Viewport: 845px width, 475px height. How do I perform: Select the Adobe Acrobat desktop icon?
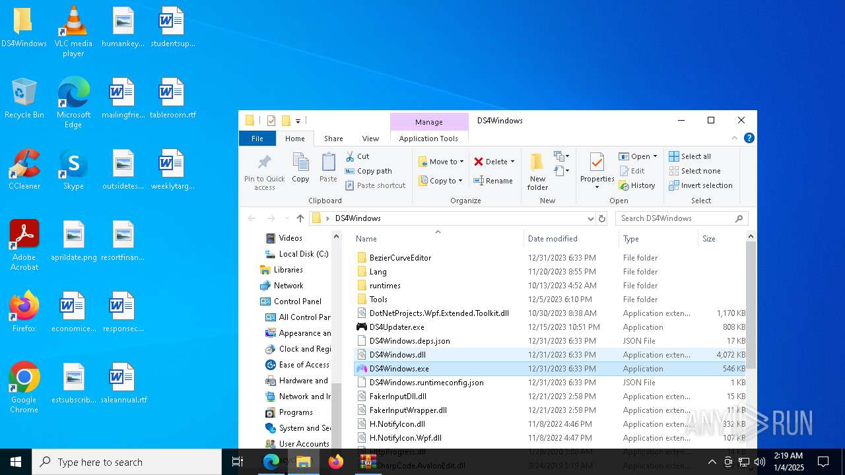click(24, 245)
